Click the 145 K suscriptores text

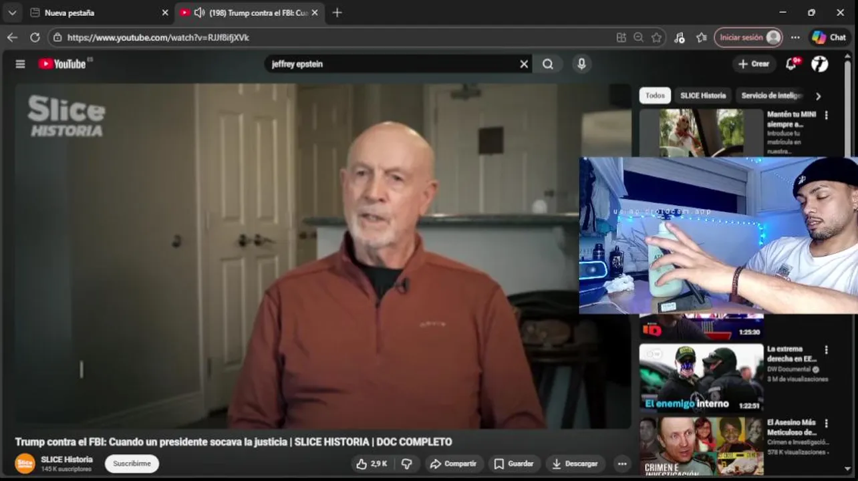coord(66,469)
